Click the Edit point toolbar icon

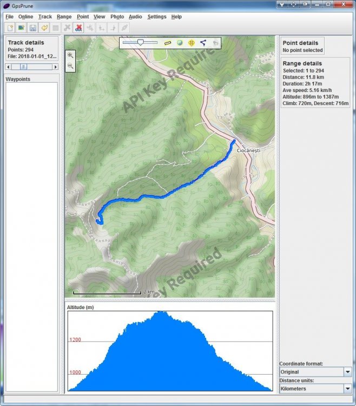56,28
